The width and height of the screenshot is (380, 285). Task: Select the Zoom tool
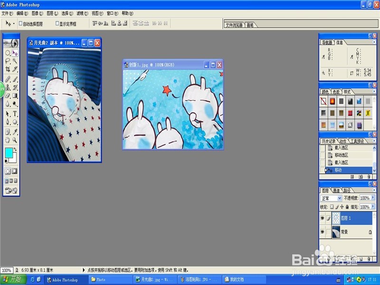click(15, 140)
